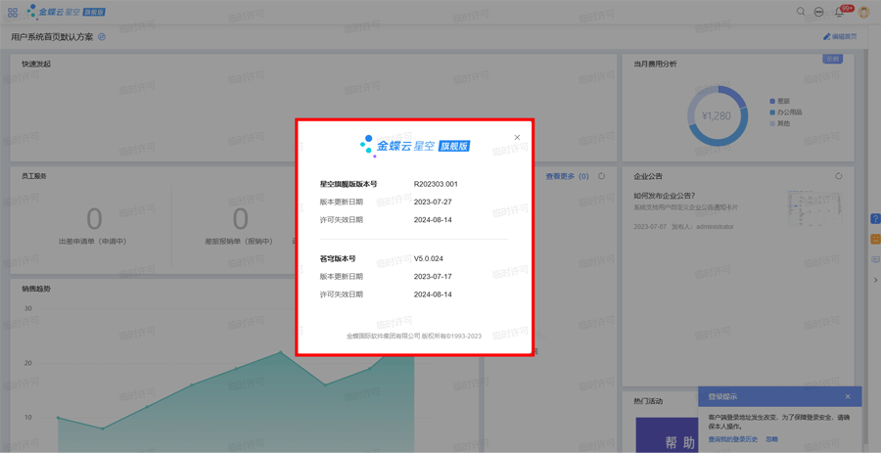The image size is (881, 453).
Task: Open 查看更多 (0) link
Action: tap(567, 176)
